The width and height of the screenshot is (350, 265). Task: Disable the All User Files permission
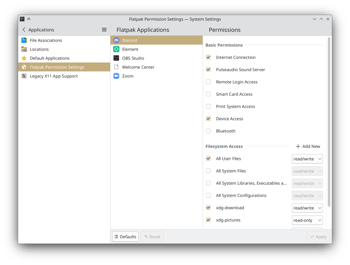[208, 158]
